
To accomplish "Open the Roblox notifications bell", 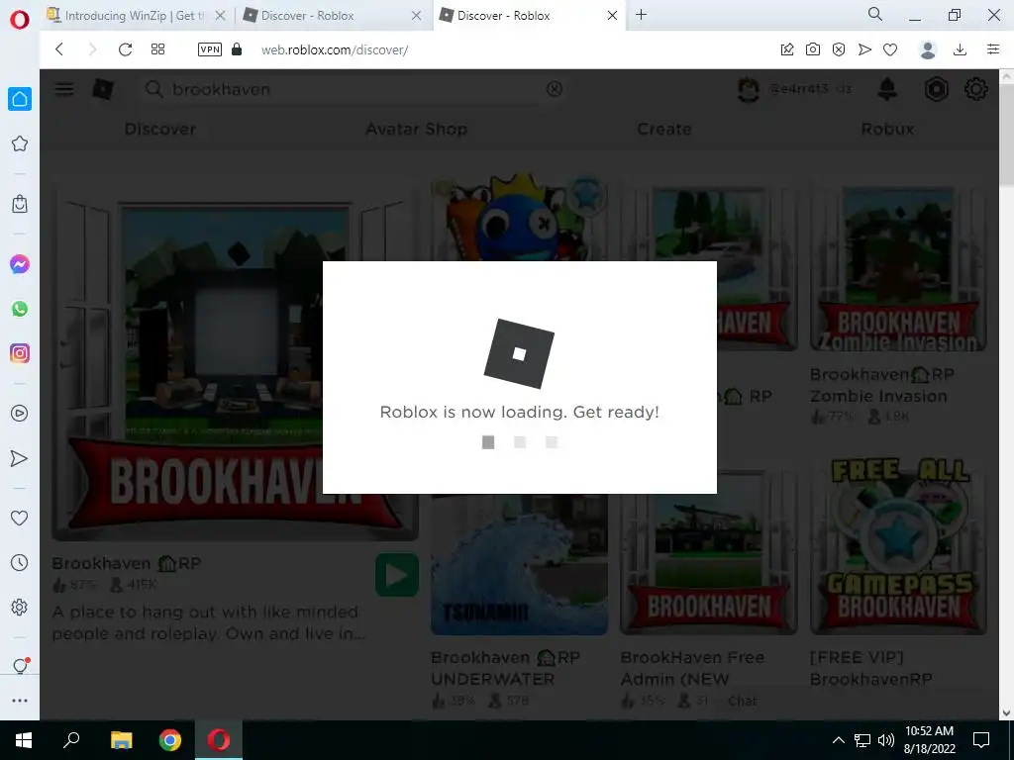I will point(887,89).
